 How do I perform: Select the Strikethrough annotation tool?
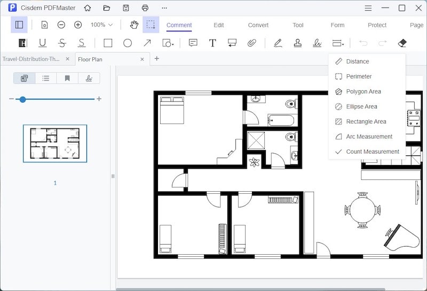click(62, 43)
